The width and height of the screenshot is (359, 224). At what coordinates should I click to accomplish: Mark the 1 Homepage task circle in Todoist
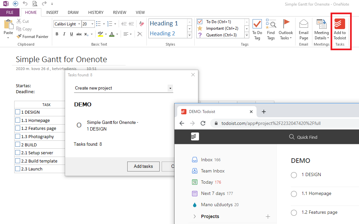pos(294,194)
